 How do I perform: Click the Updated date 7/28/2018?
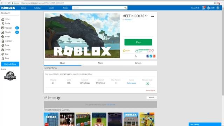coord(100,83)
